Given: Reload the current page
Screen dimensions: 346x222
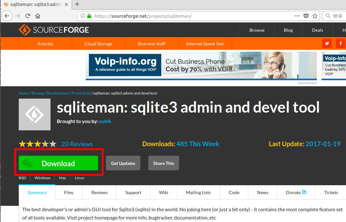Looking at the screenshot, I should tap(28, 16).
